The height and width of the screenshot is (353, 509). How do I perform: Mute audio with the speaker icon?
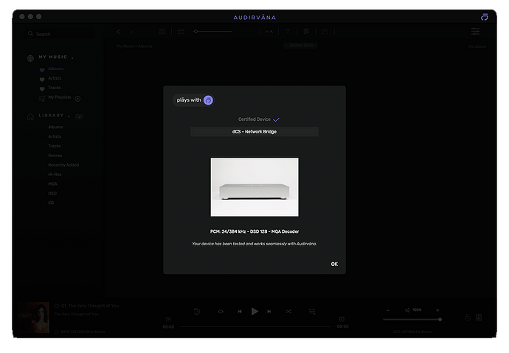(x=407, y=310)
